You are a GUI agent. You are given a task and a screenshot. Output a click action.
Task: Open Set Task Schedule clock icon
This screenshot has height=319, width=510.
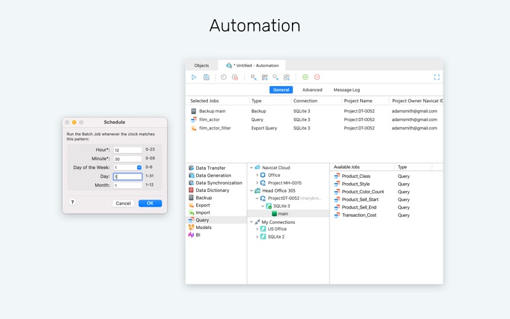(224, 77)
